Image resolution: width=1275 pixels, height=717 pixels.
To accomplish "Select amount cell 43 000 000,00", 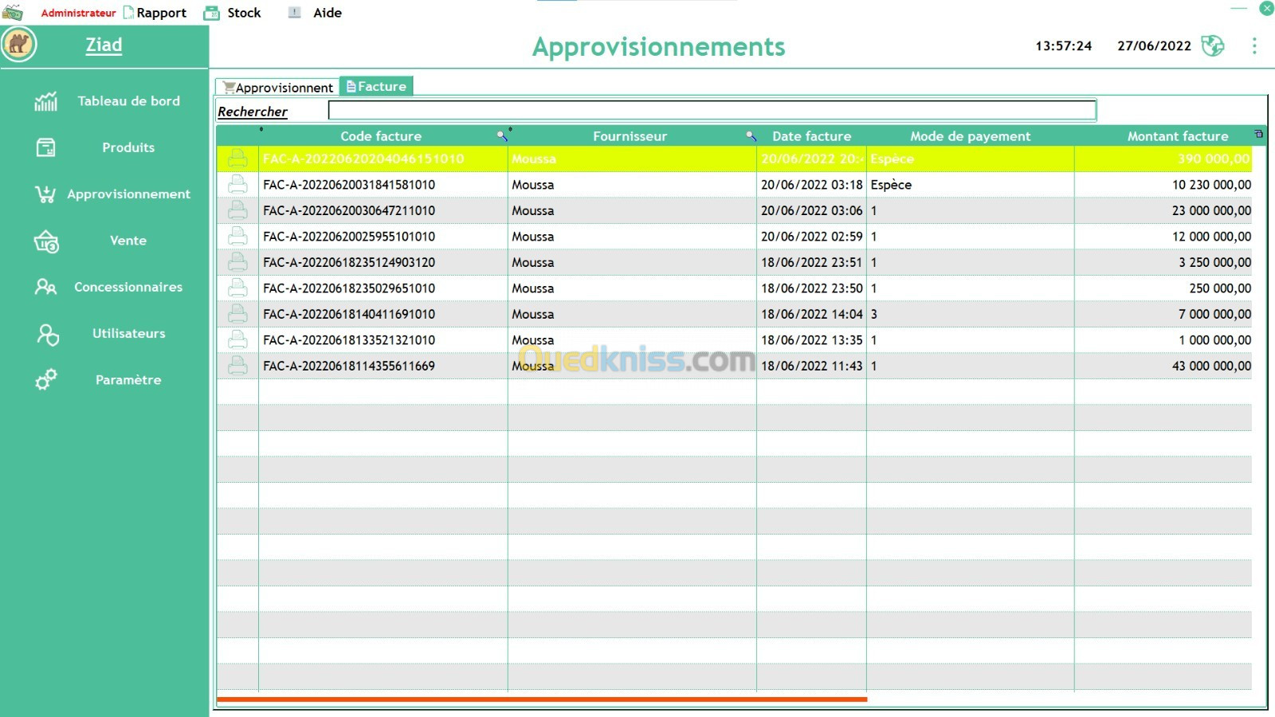I will coord(1163,366).
